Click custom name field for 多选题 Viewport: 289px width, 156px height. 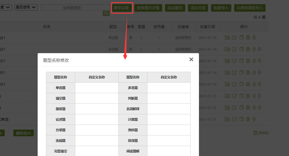pos(169,88)
